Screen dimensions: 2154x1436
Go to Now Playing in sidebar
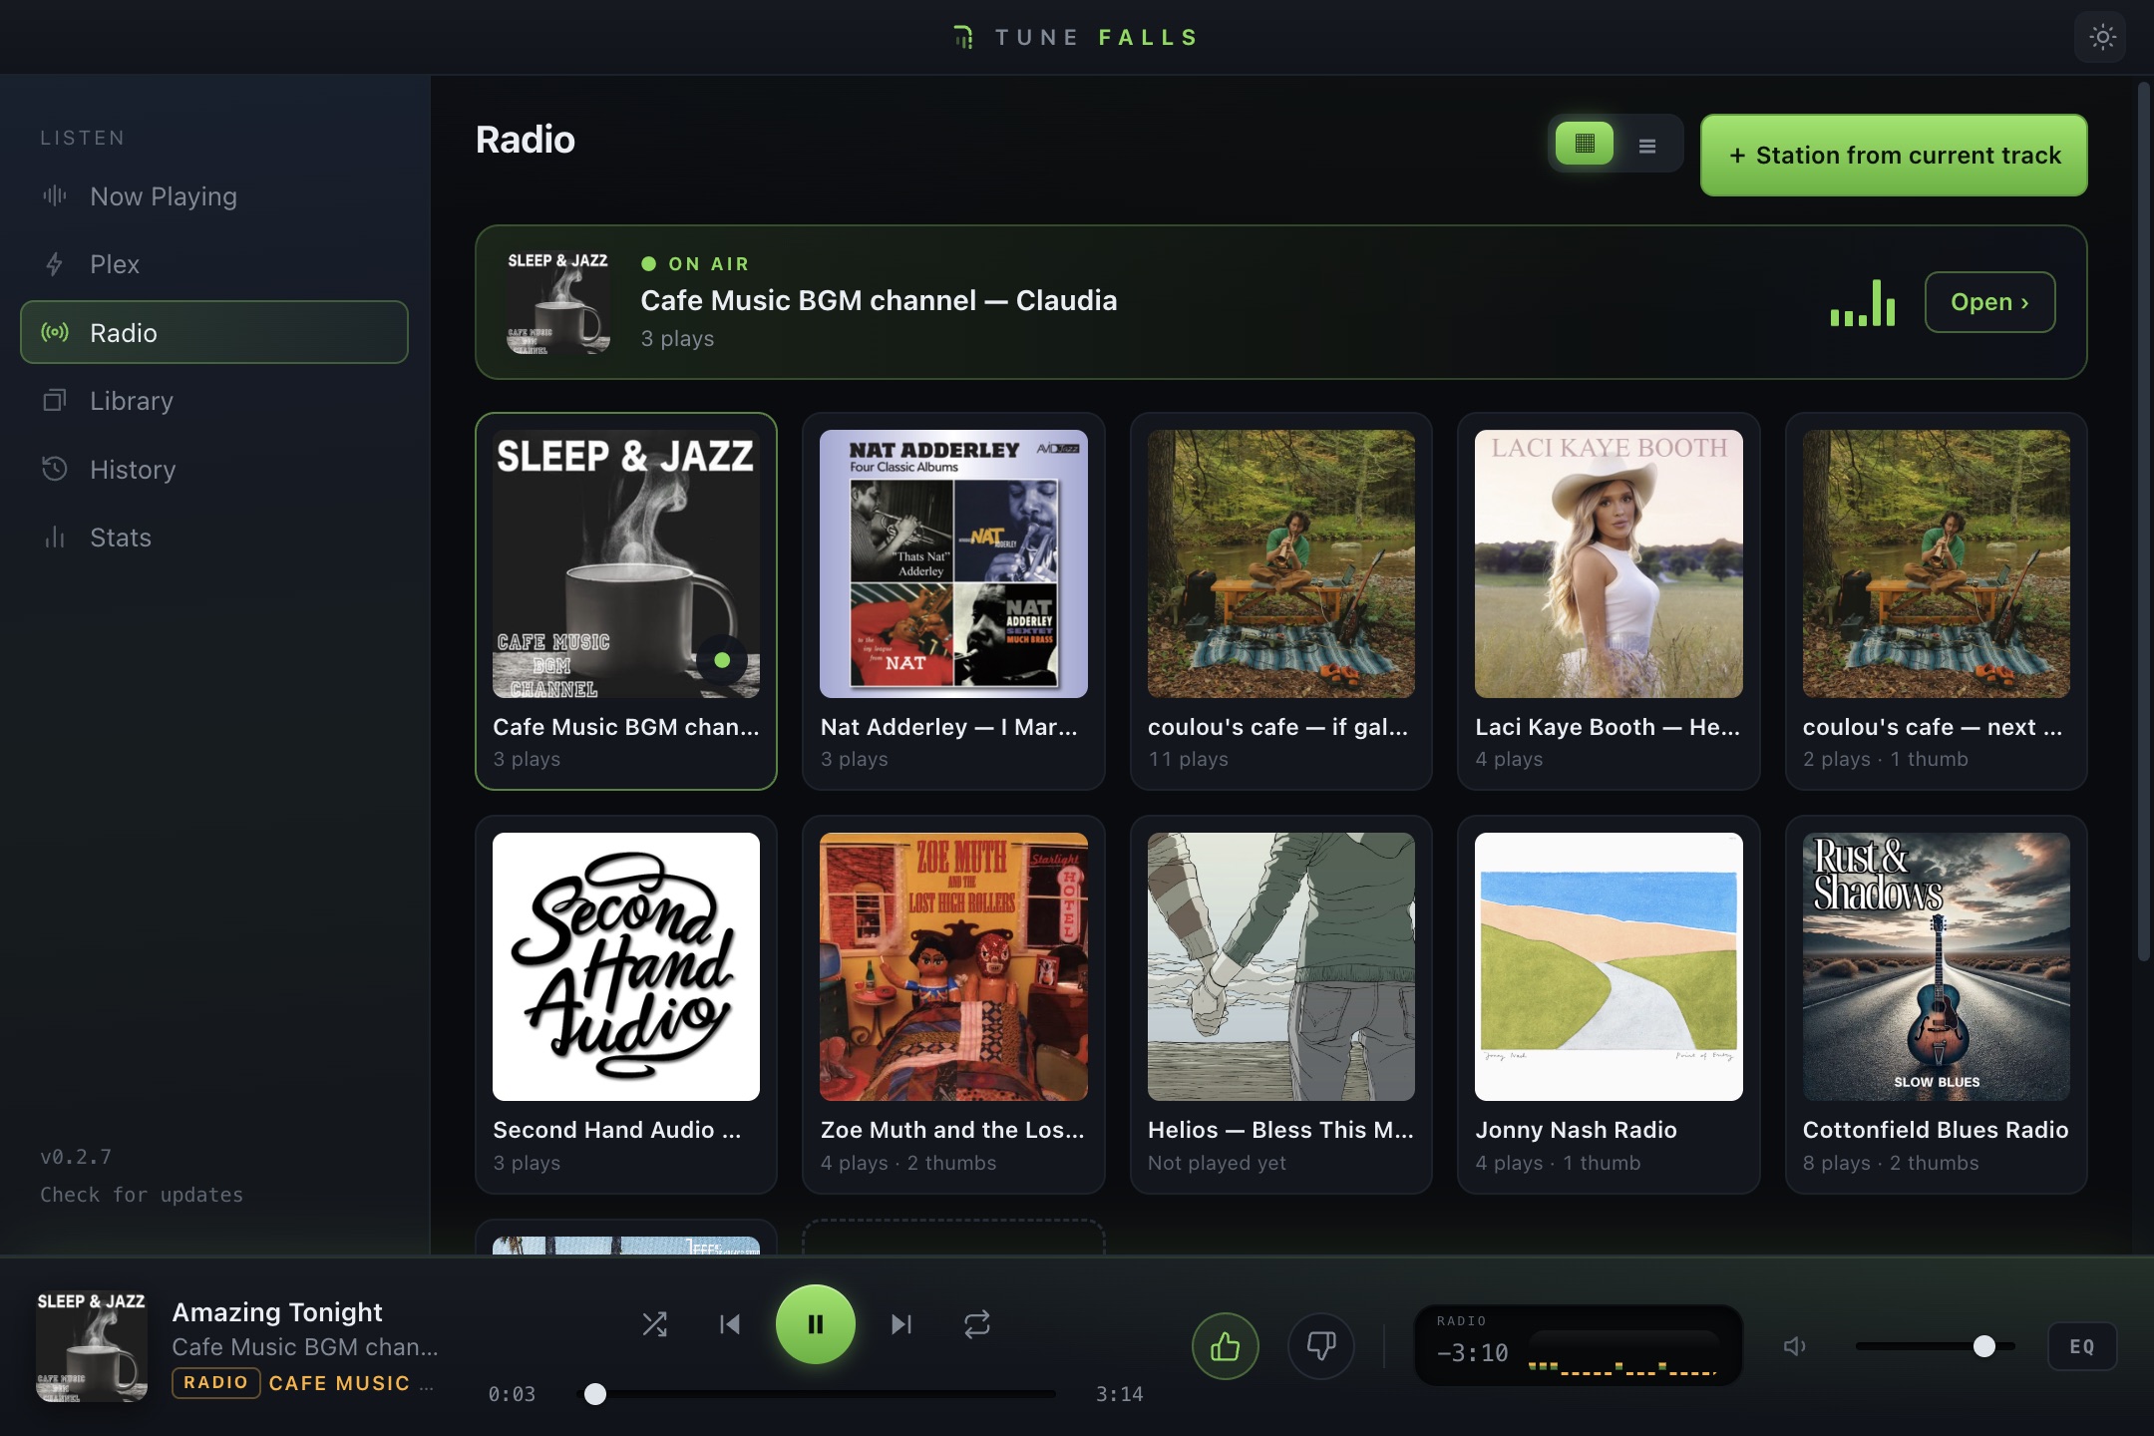pos(214,196)
